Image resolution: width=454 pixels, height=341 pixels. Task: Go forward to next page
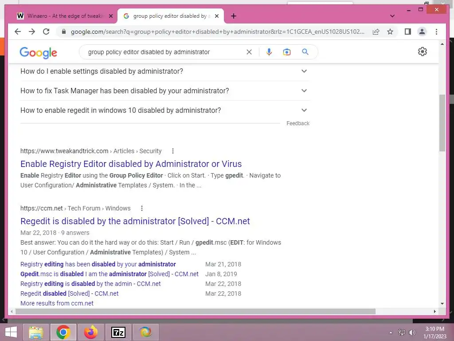32,32
